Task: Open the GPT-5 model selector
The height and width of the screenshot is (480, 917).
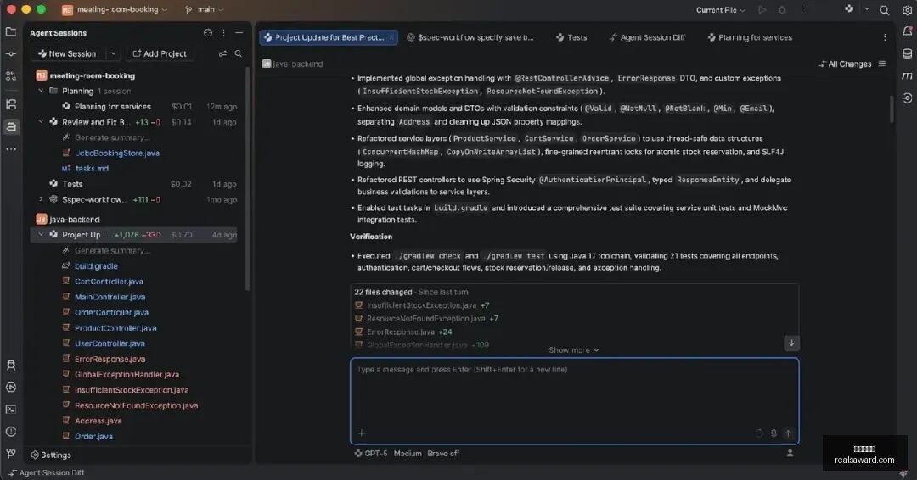Action: coord(371,453)
